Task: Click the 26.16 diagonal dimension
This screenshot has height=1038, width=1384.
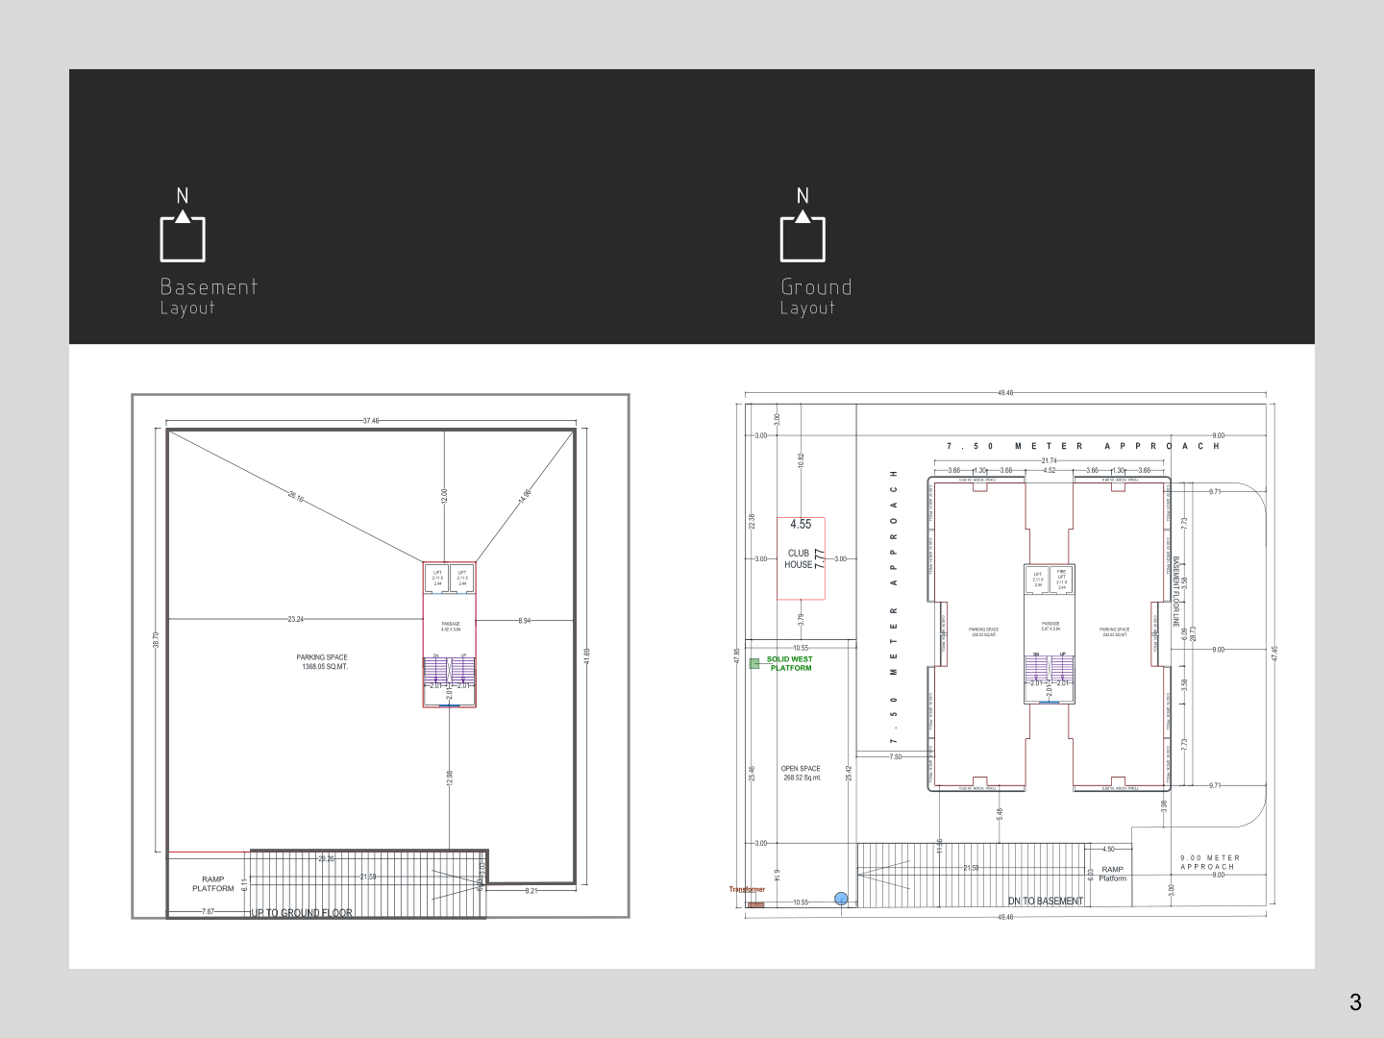Action: point(296,499)
